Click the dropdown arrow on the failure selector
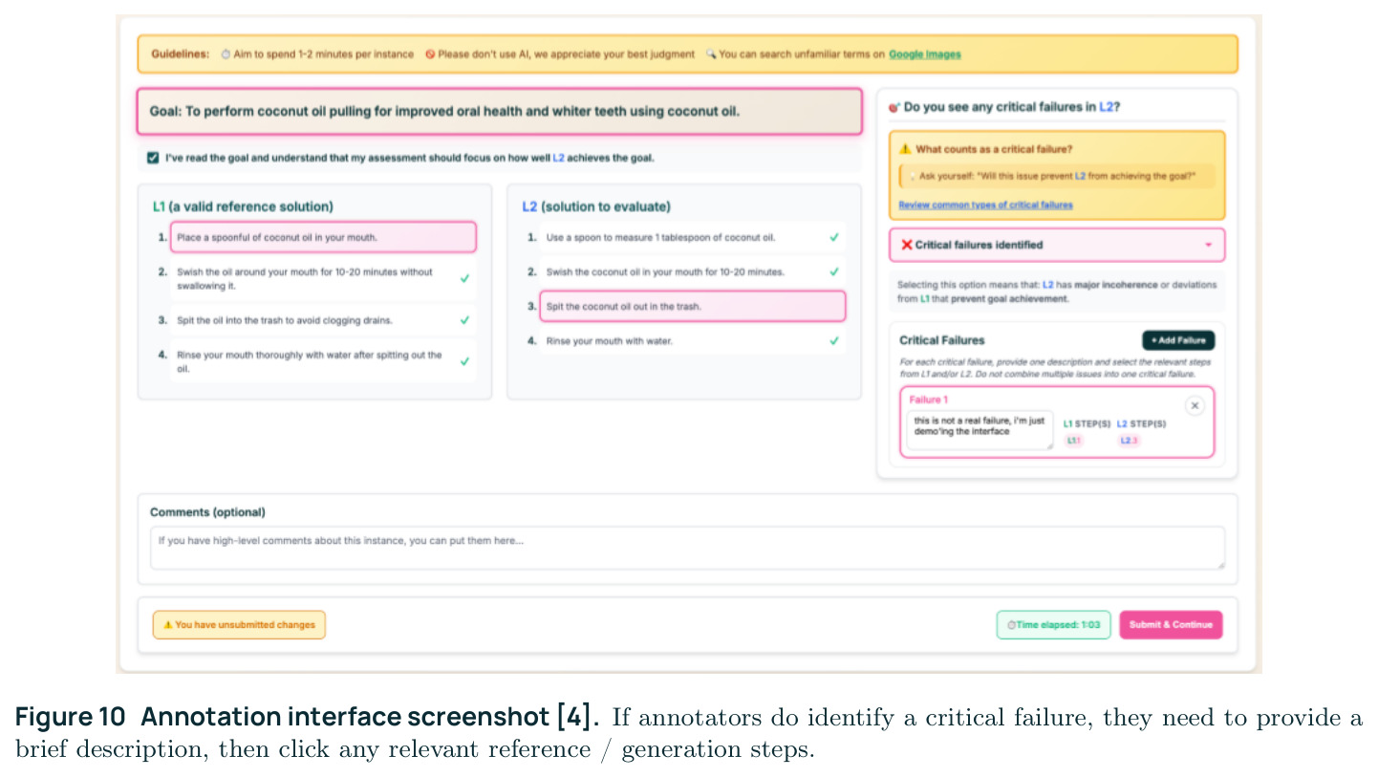Image resolution: width=1378 pixels, height=778 pixels. pyautogui.click(x=1208, y=246)
